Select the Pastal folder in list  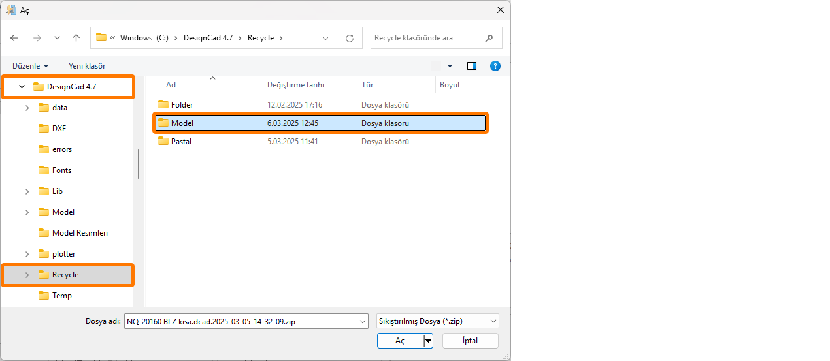pyautogui.click(x=181, y=142)
